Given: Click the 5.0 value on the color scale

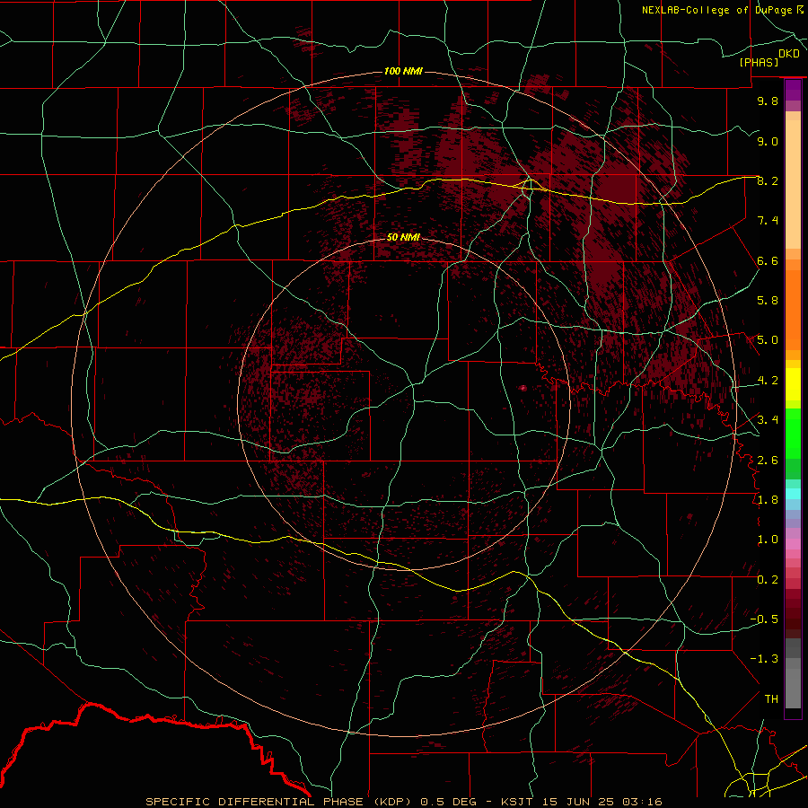Looking at the screenshot, I should click(x=768, y=340).
